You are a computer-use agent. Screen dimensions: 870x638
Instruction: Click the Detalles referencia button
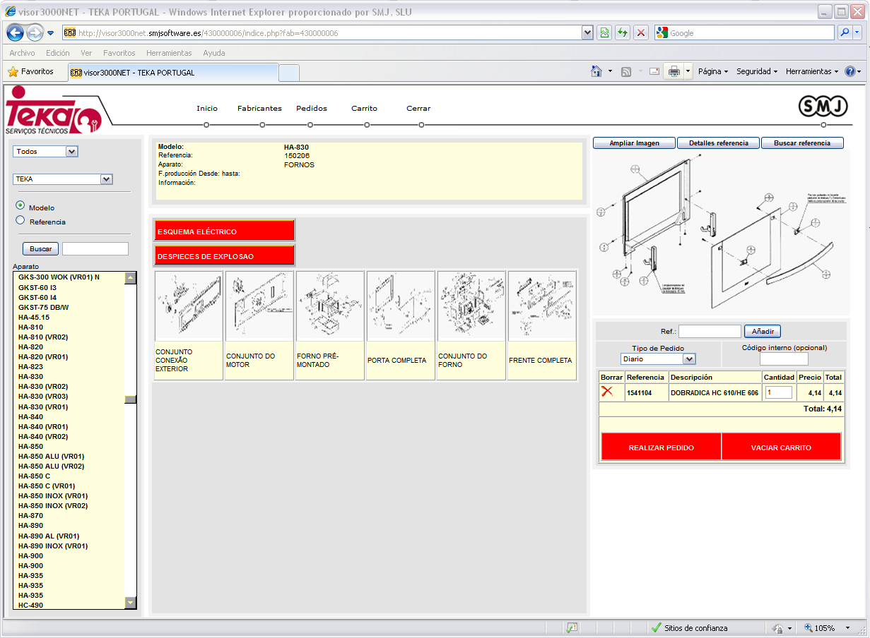click(x=718, y=143)
